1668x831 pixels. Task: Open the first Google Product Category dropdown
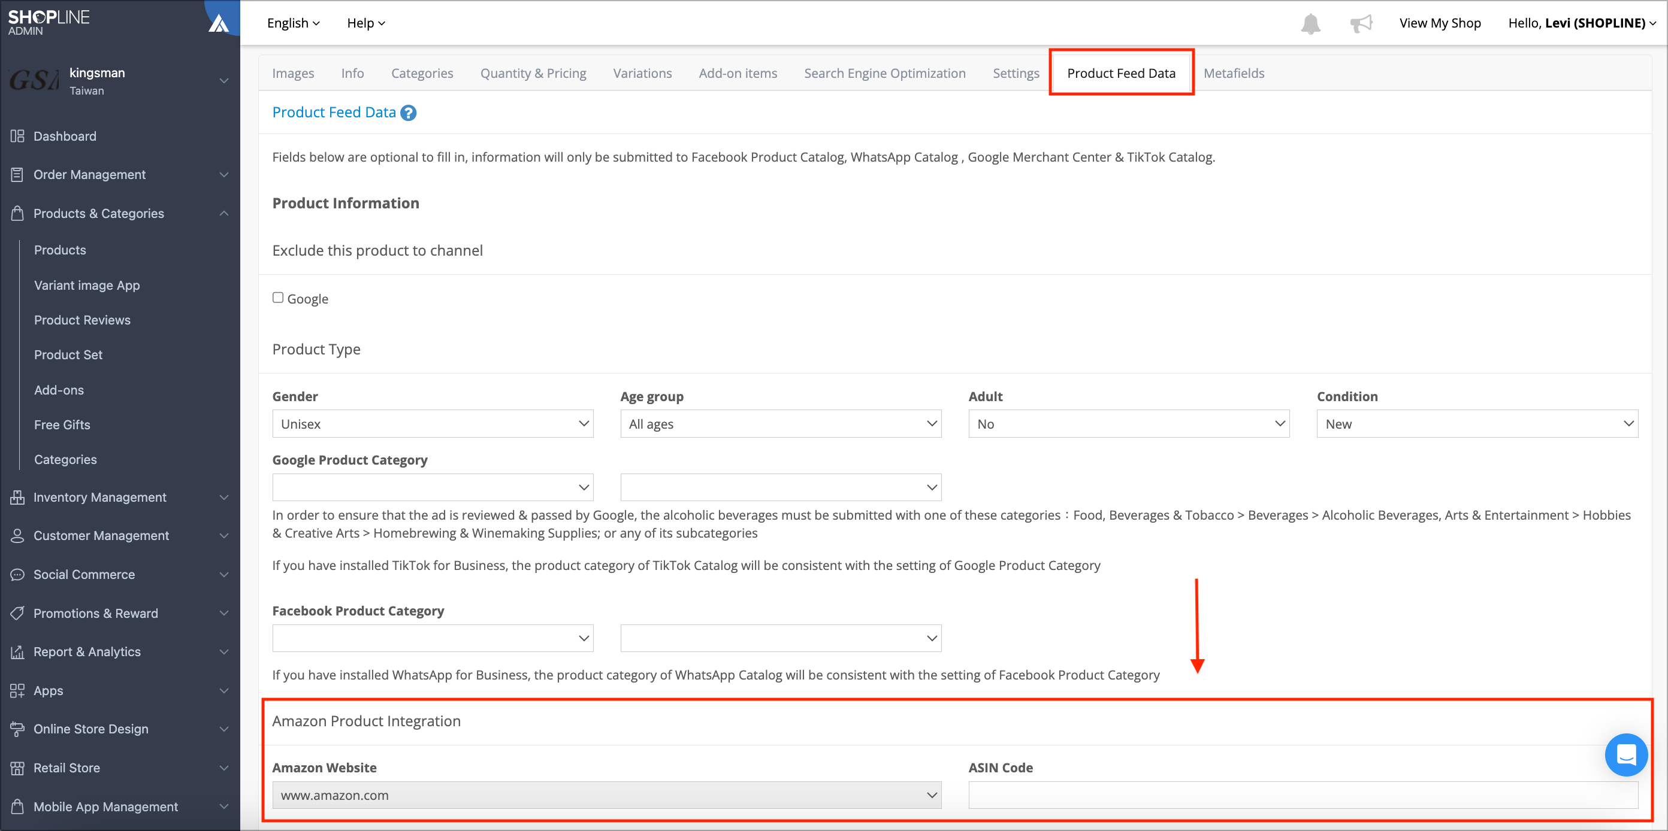pyautogui.click(x=433, y=487)
